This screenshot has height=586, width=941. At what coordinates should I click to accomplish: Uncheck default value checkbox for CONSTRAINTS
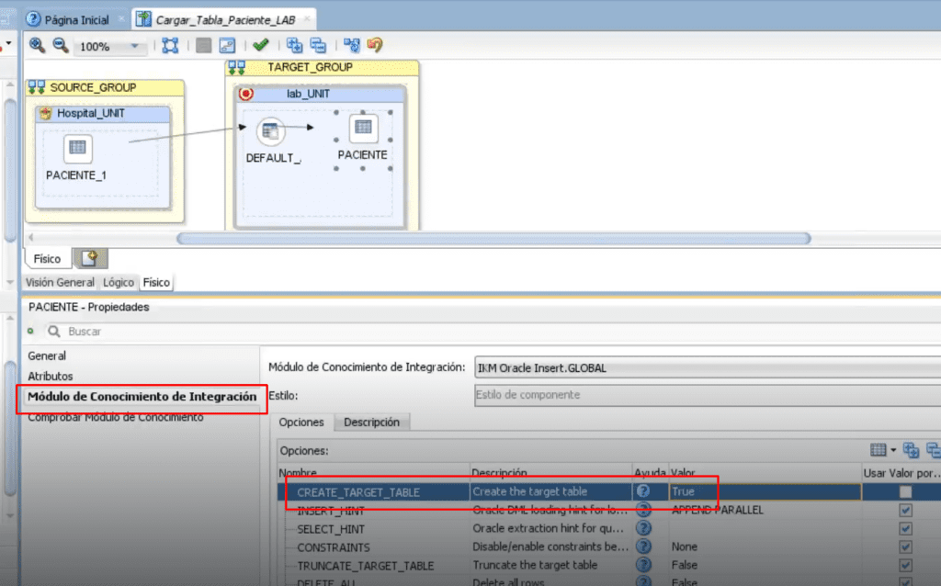[905, 547]
